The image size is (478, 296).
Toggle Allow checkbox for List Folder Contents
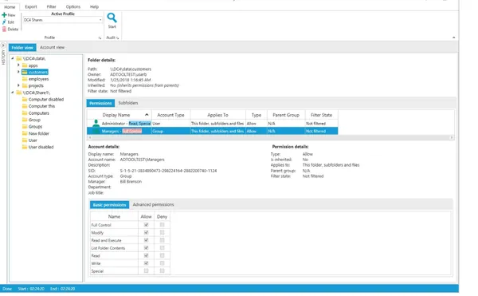(x=146, y=247)
